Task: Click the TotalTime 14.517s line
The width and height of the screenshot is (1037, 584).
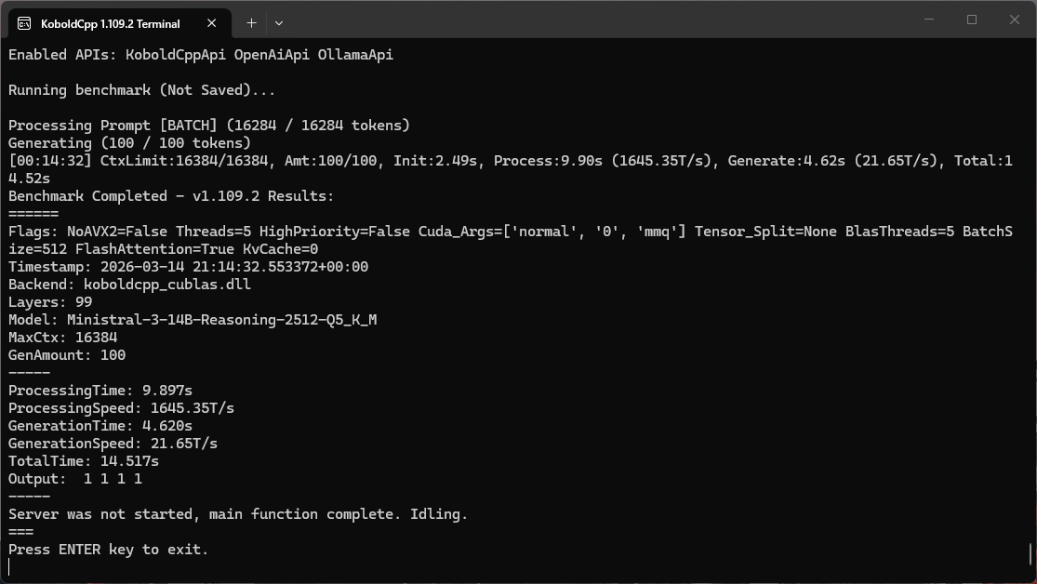Action: (x=84, y=461)
